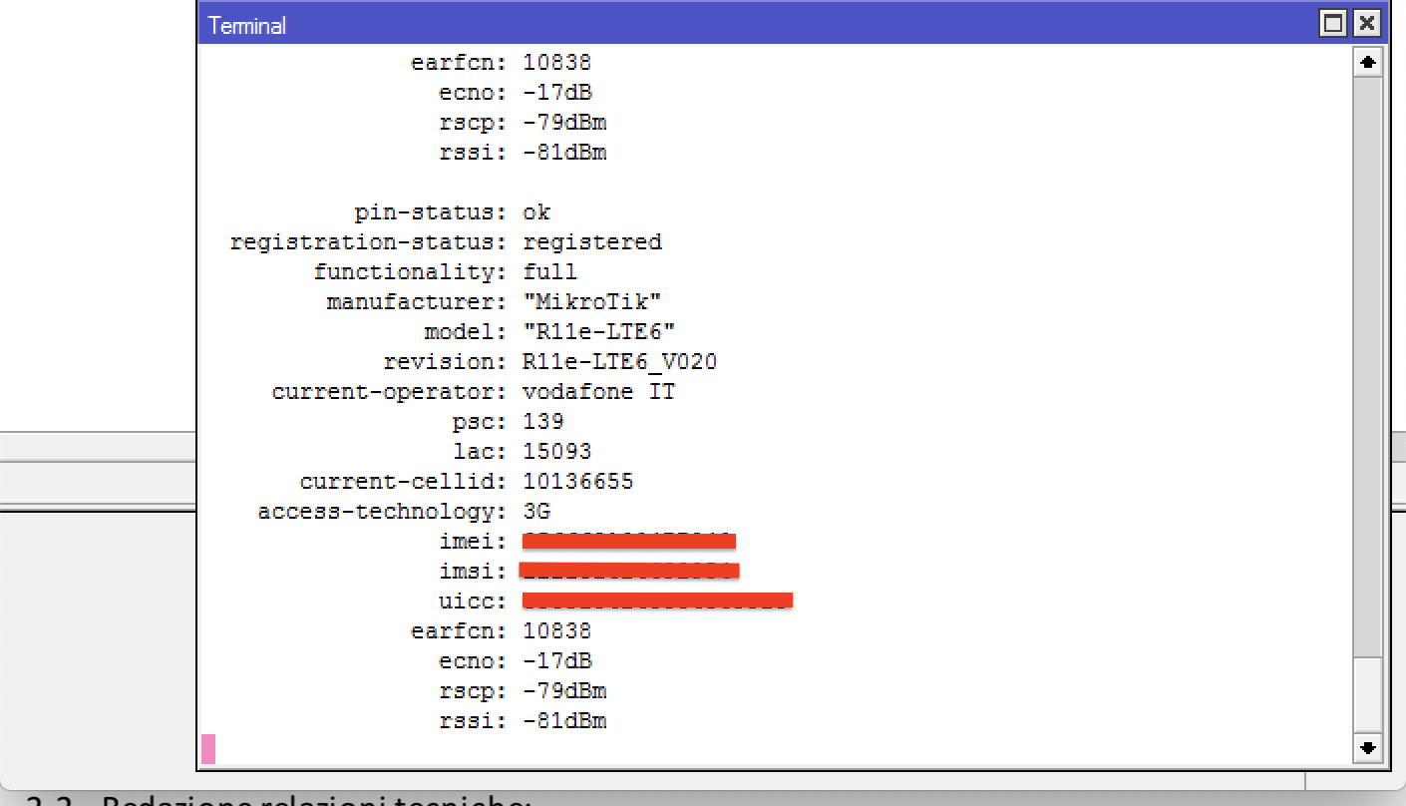Click the current-operator value "vodafone IT"
Screen dimensions: 1406x806
599,392
